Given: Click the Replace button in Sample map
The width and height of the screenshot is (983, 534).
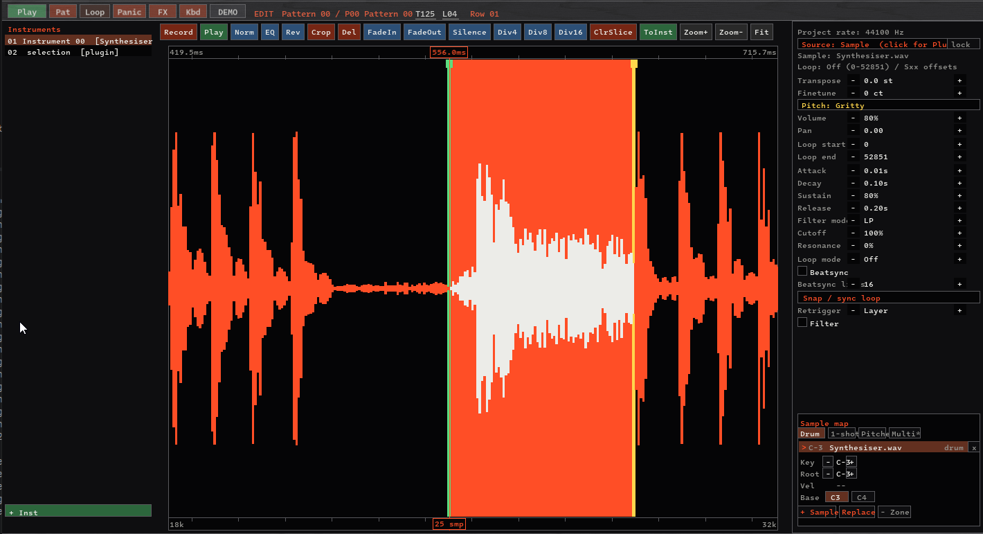Looking at the screenshot, I should tap(858, 513).
